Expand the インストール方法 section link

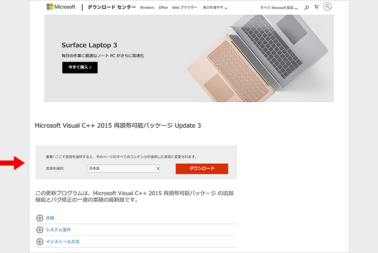(63, 241)
